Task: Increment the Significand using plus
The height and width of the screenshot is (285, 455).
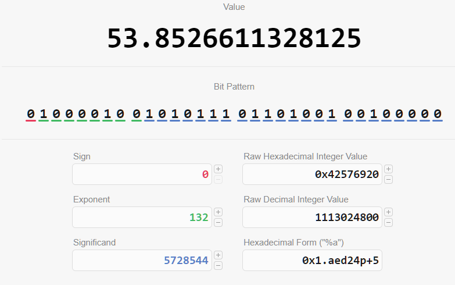Action: coord(218,255)
